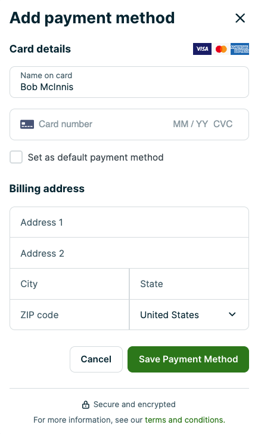
Task: Click the credit card icon in card field
Action: click(x=27, y=124)
